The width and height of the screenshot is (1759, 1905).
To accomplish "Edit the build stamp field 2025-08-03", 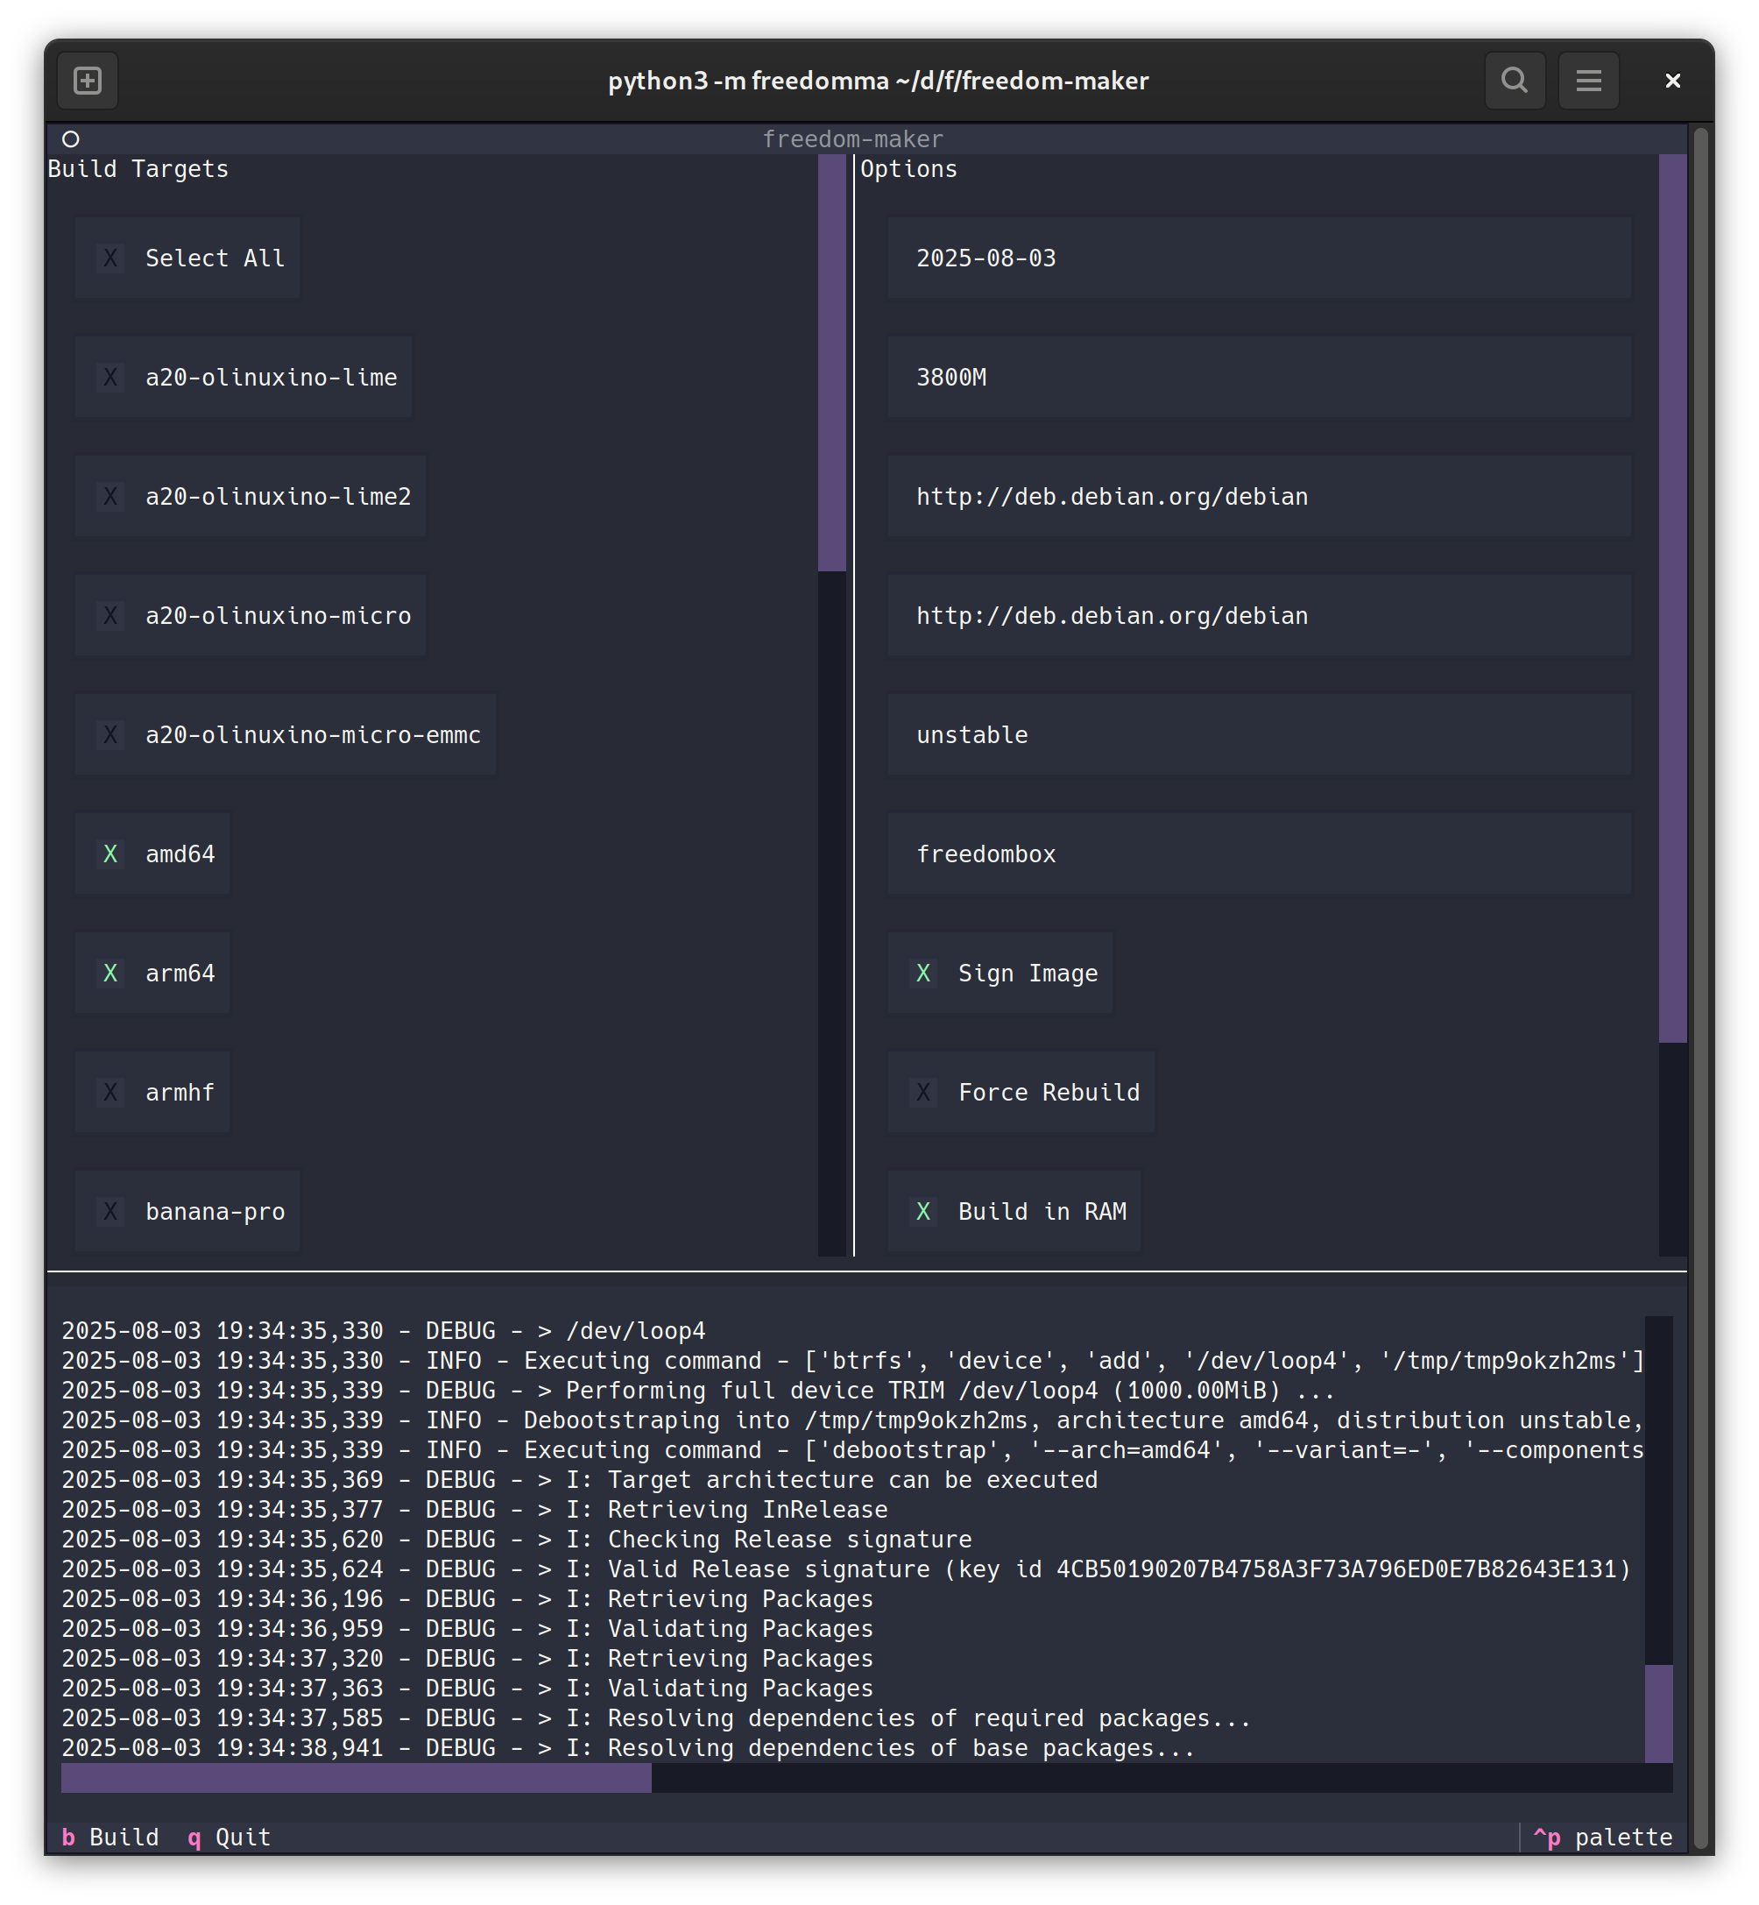I will tap(1258, 258).
